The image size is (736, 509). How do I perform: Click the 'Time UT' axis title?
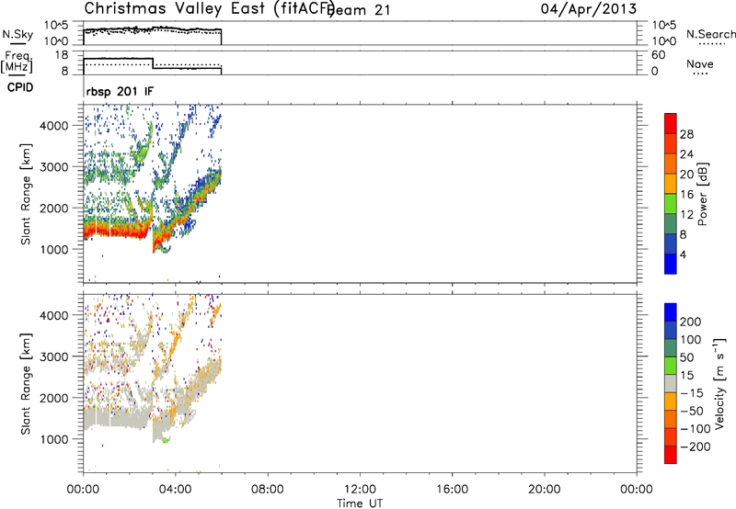pos(360,503)
